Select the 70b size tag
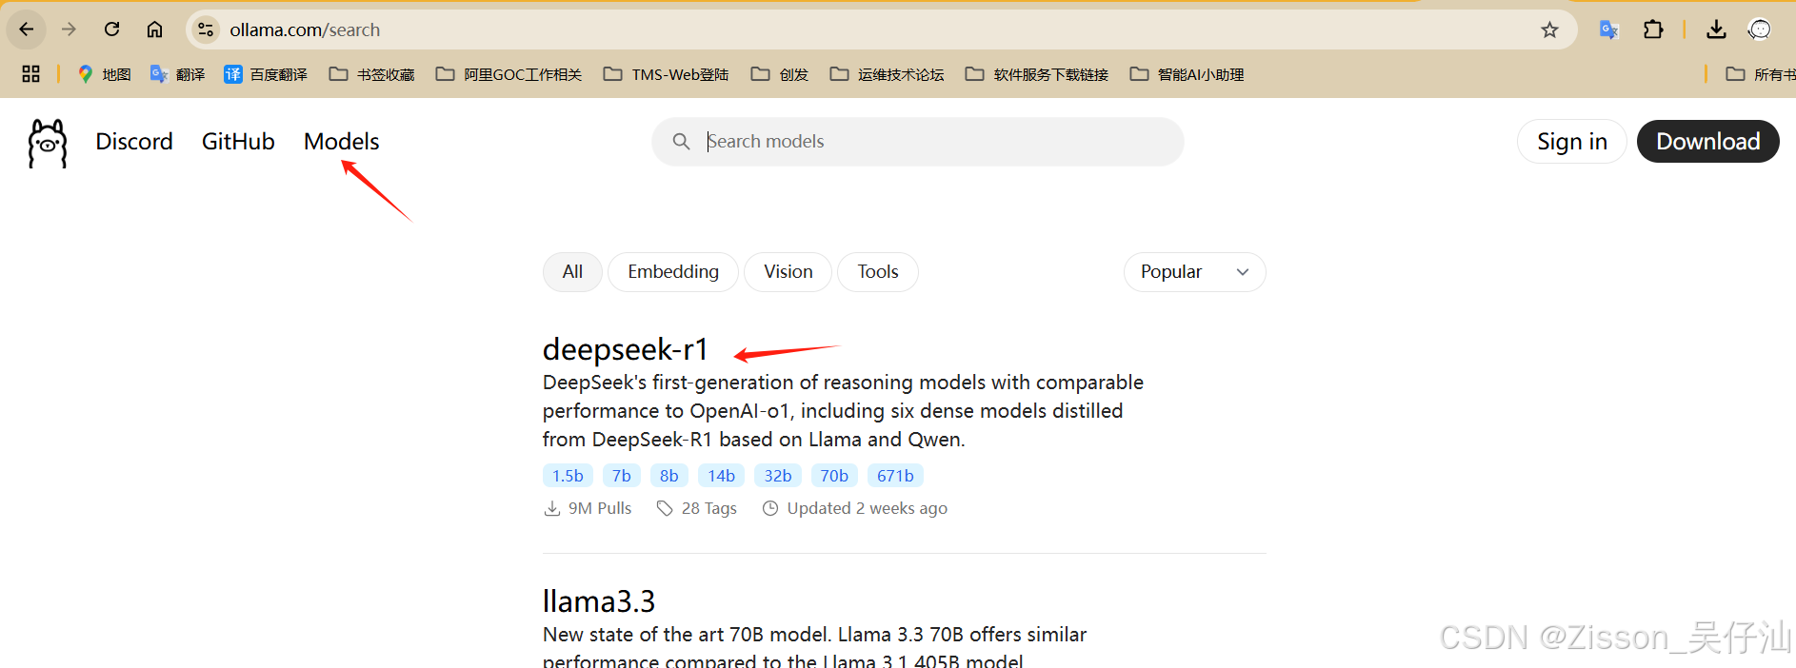 pos(834,476)
